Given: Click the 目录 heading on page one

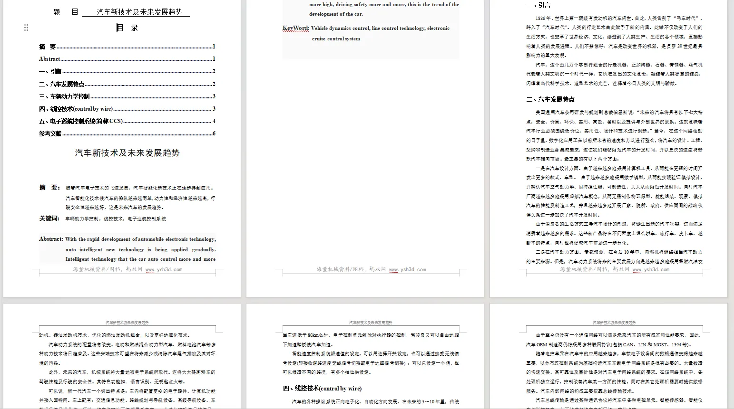Looking at the screenshot, I should point(127,28).
